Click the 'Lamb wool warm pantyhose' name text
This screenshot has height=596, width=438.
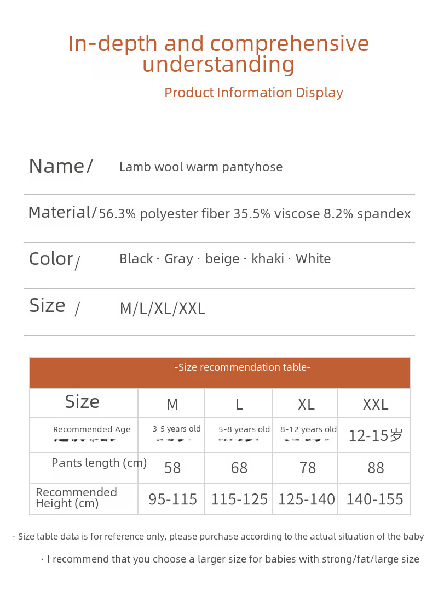click(201, 167)
